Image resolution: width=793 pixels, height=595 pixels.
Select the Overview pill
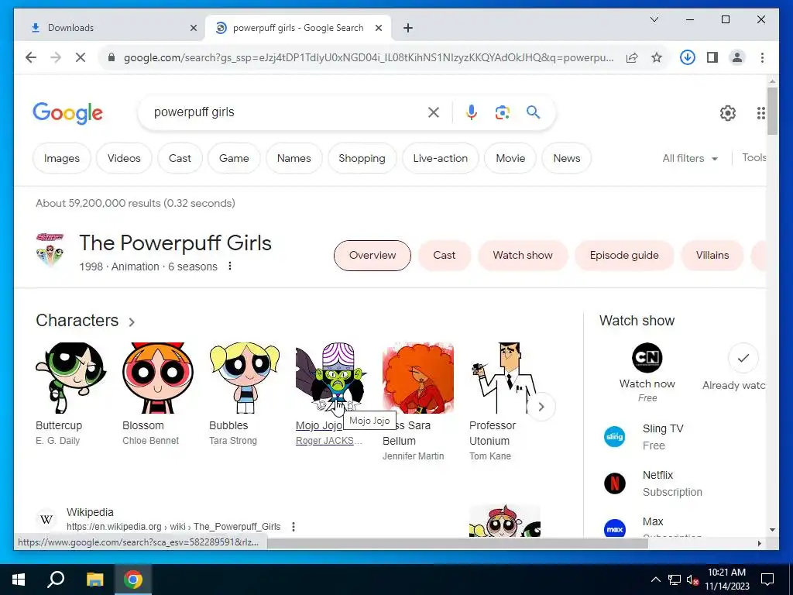[x=372, y=256]
